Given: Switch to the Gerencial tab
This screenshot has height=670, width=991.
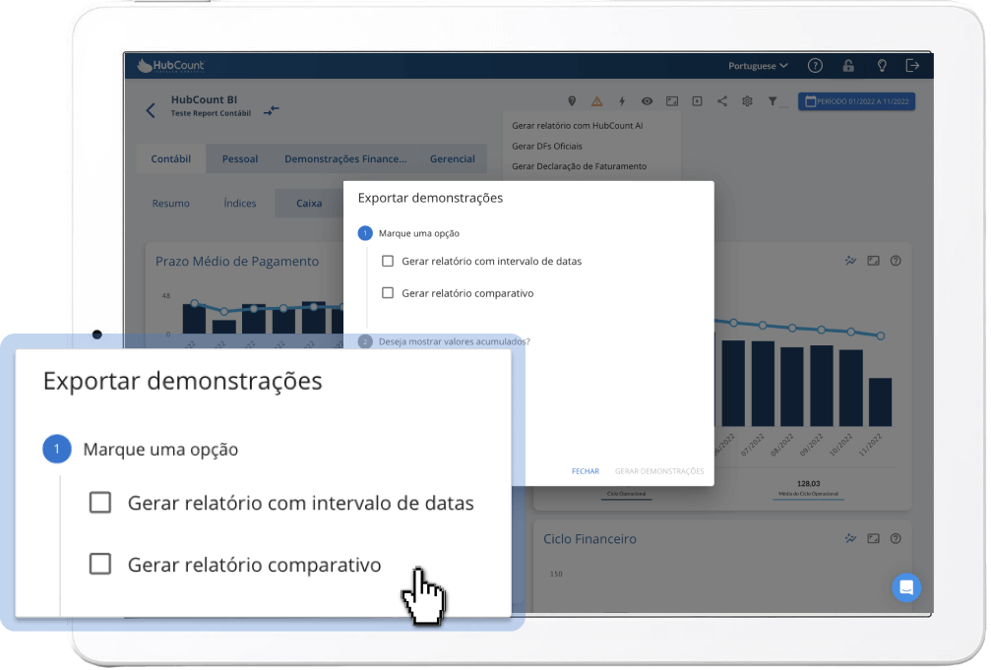Looking at the screenshot, I should point(452,159).
